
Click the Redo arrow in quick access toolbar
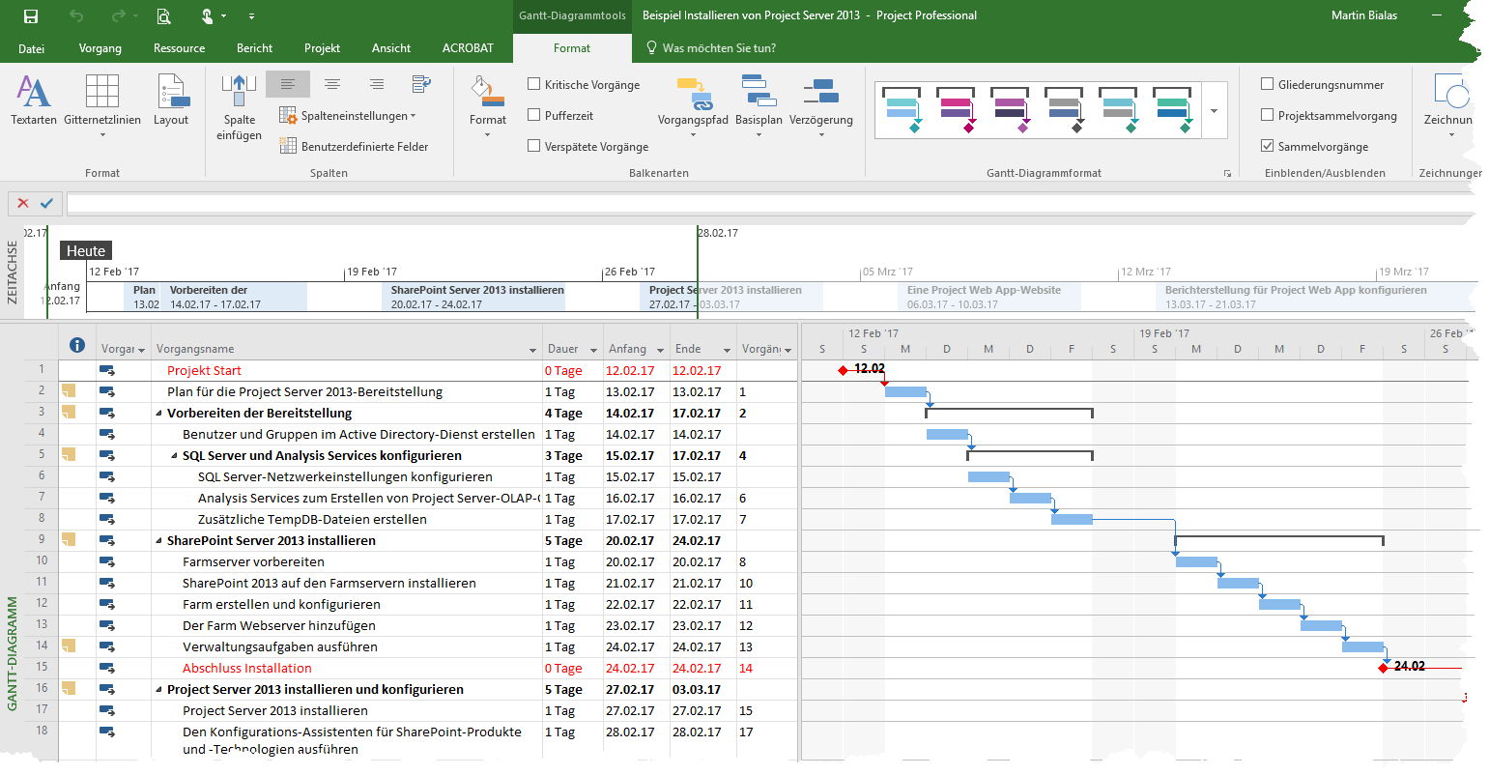118,15
